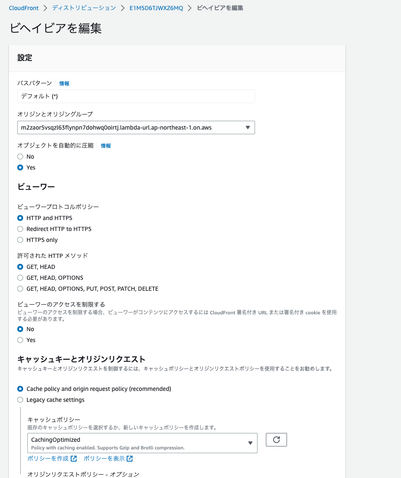Choose HTTPS only viewer protocol
Viewport: 401px width, 478px height.
[x=20, y=240]
